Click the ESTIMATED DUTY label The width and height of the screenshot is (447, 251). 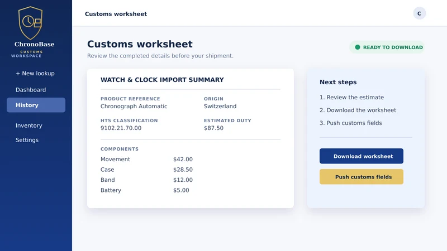[227, 120]
